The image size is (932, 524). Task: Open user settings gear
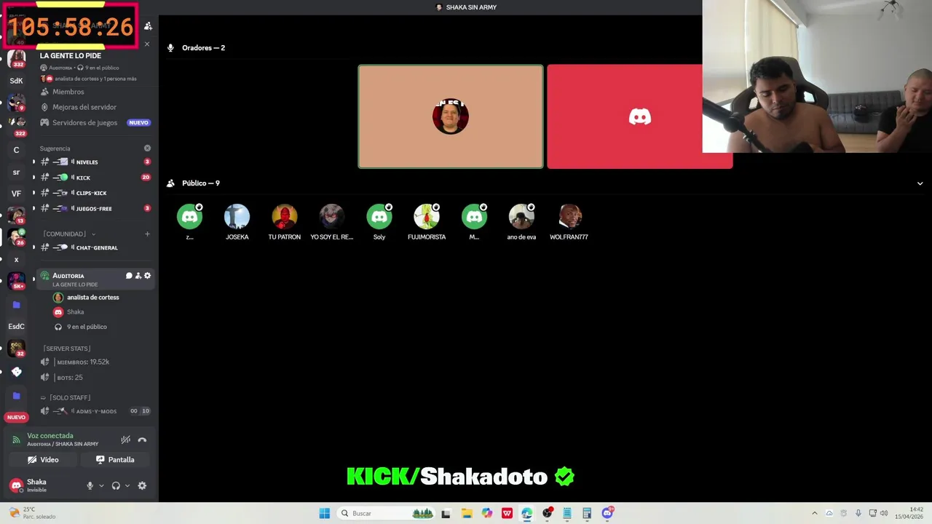(x=142, y=485)
